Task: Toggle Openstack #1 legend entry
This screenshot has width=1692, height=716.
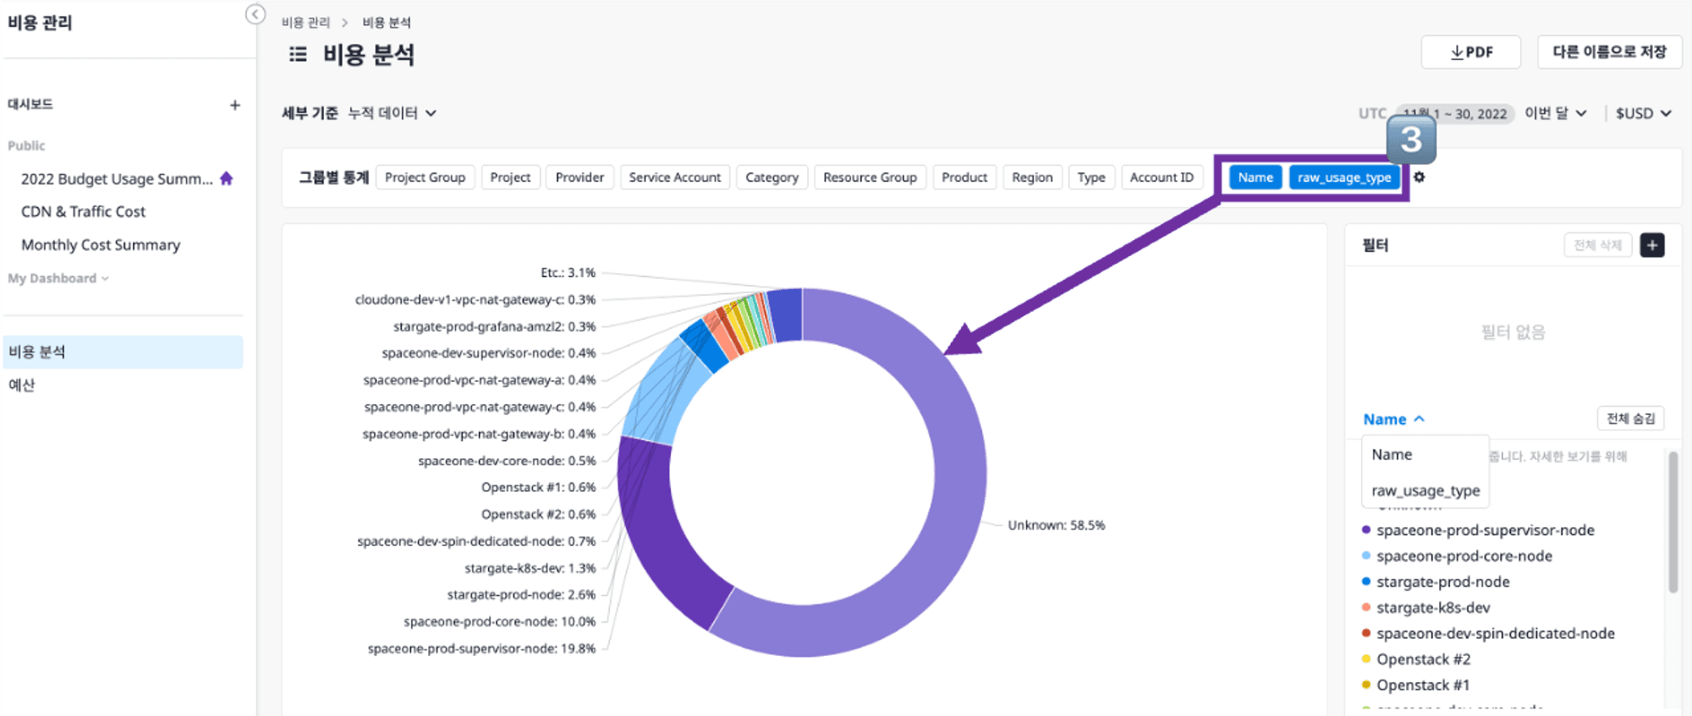Action: [x=1415, y=686]
